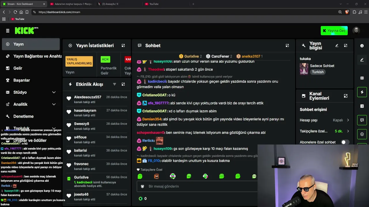
Task: Go back in the browser
Action: point(4,12)
